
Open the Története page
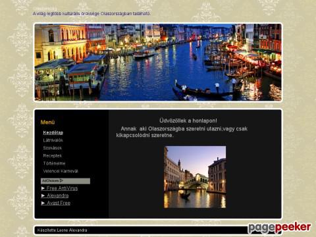(54, 163)
